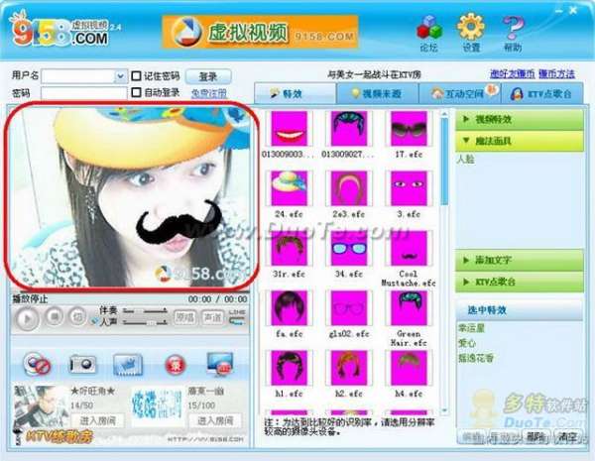Switch to the 视频来源 video source tab
595x461 pixels.
(x=377, y=93)
